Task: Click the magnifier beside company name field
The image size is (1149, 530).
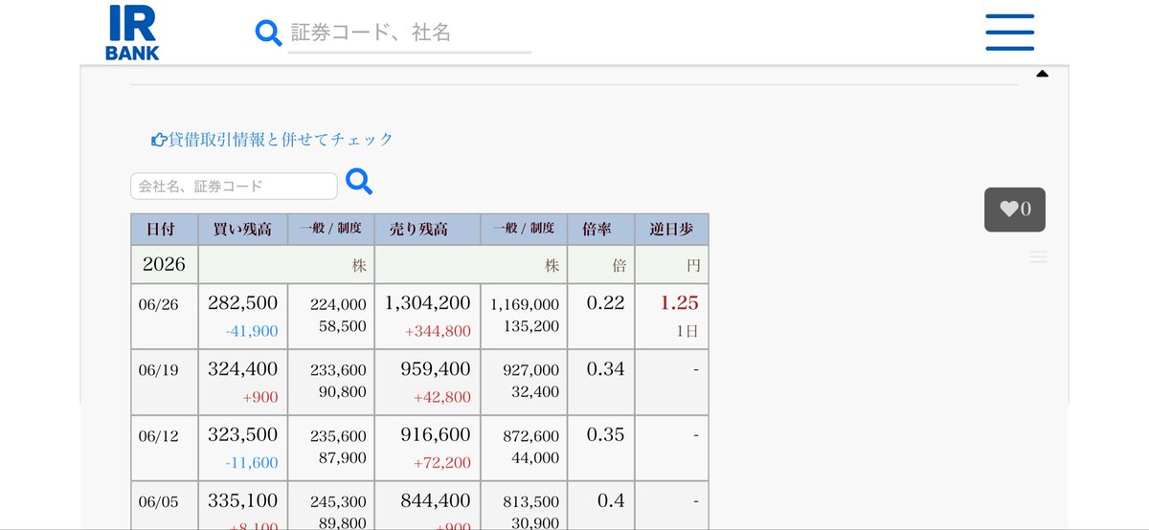Action: pyautogui.click(x=359, y=181)
